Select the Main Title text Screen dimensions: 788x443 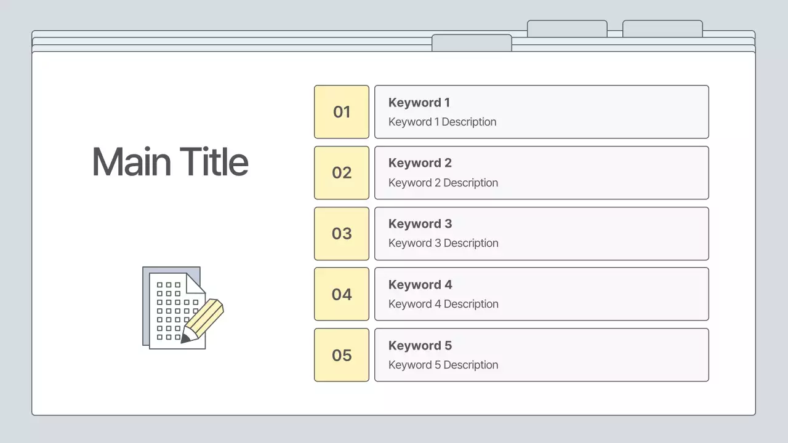(x=170, y=162)
